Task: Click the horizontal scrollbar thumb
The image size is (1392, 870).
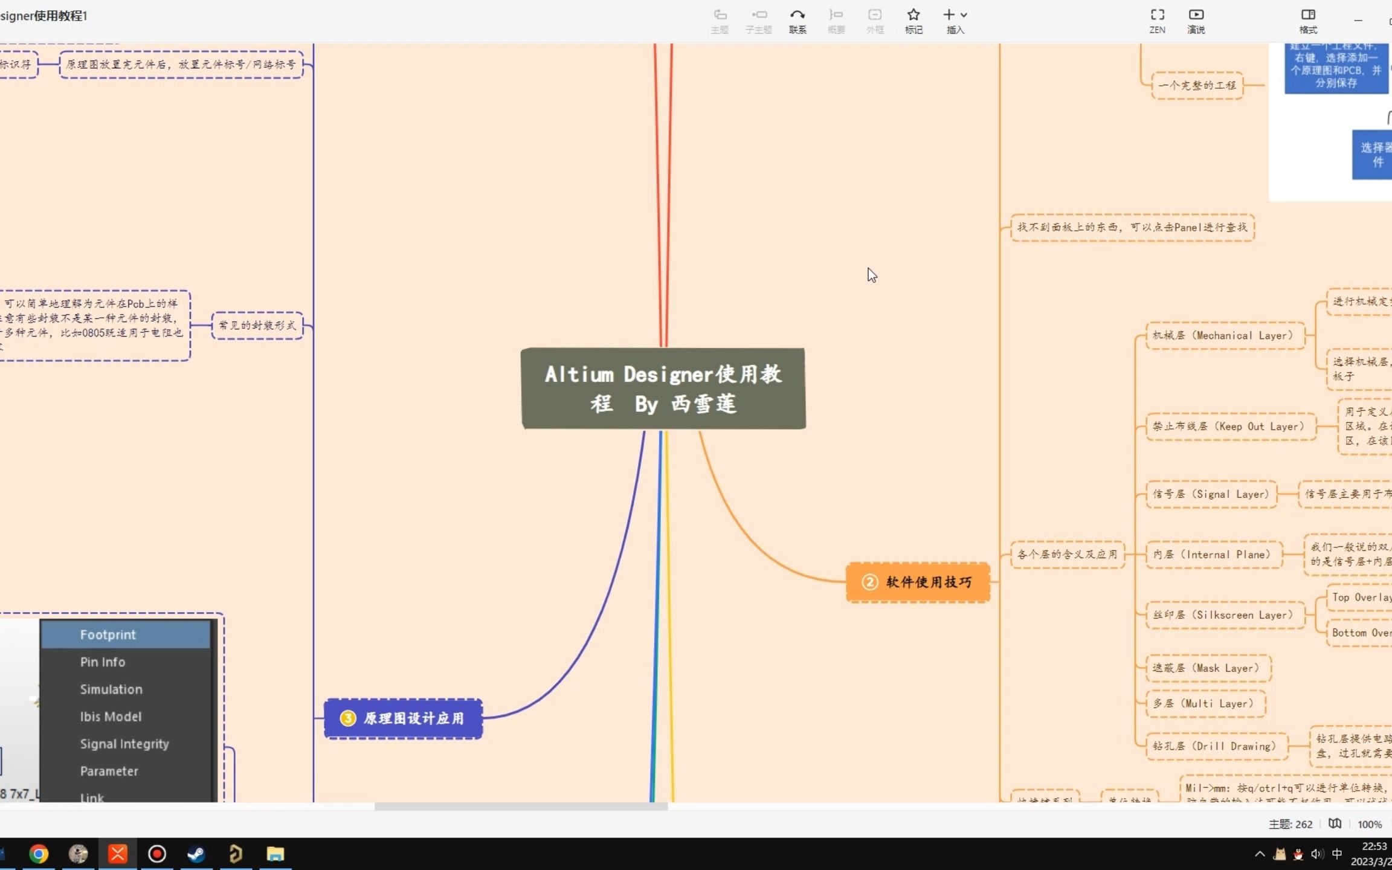Action: tap(521, 807)
